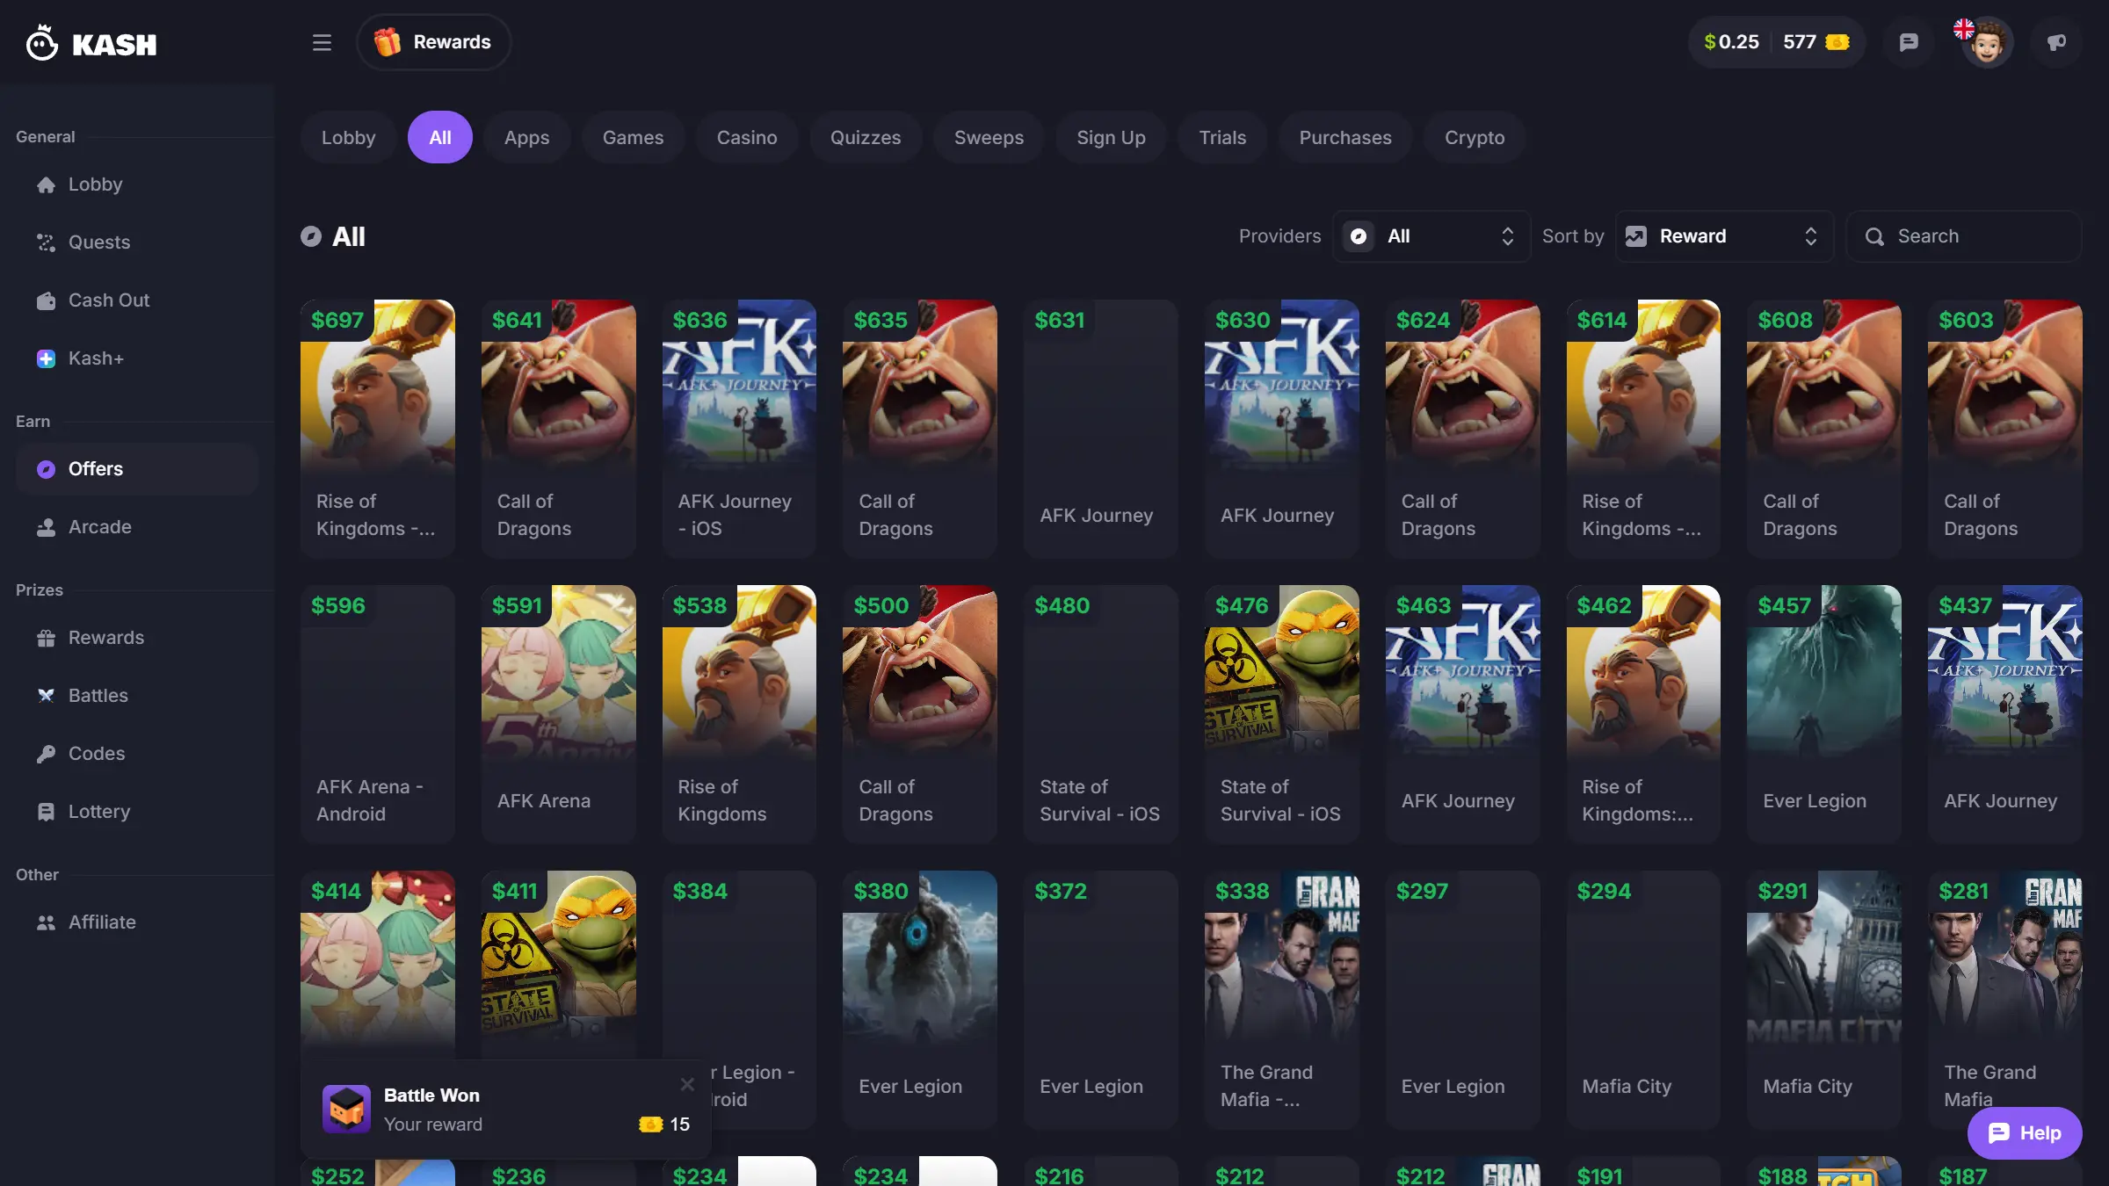Screen dimensions: 2109x1186
Task: Switch to the Crypto tab
Action: (1475, 137)
